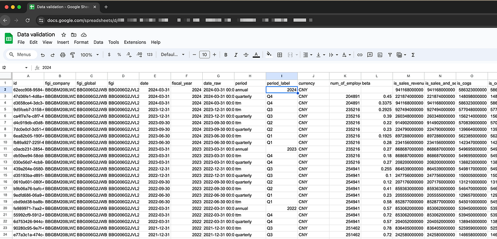
Task: Open the Borders tool
Action: click(280, 55)
